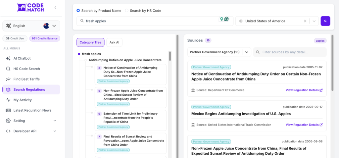Click the globe icon in country selector
Screen dimensions: 339x158
241,21
